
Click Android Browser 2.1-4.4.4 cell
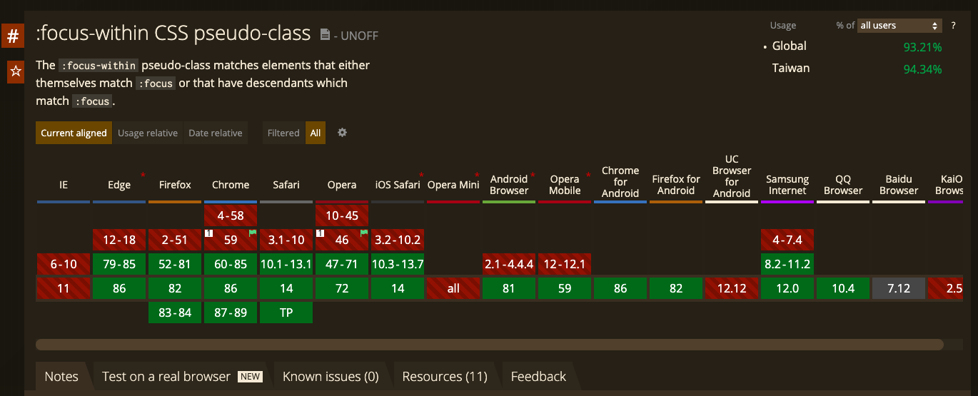point(509,264)
